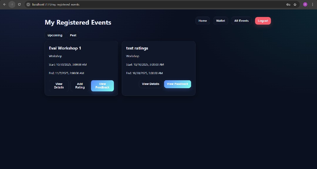The image size is (317, 169).
Task: Log out using the Logout button
Action: [x=263, y=21]
